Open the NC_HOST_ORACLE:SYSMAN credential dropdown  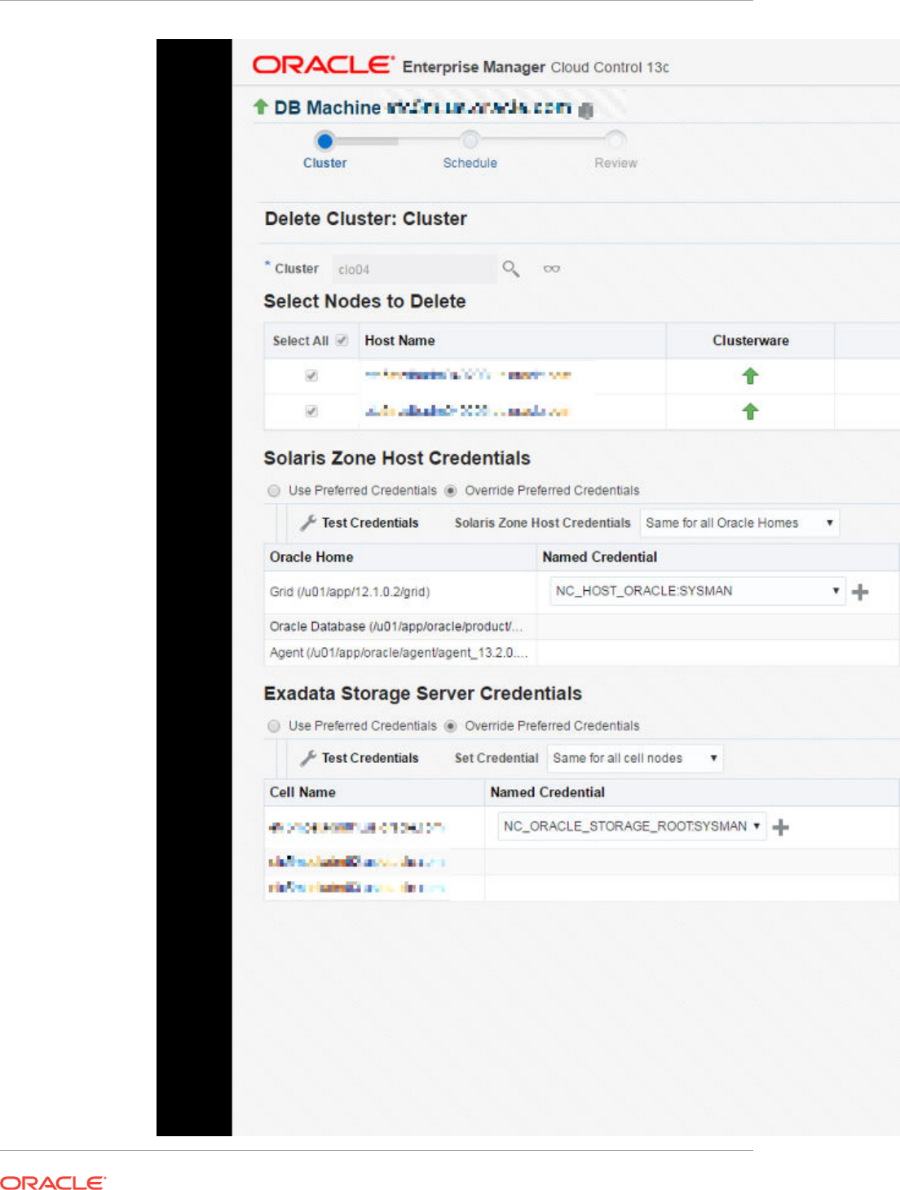click(x=696, y=591)
